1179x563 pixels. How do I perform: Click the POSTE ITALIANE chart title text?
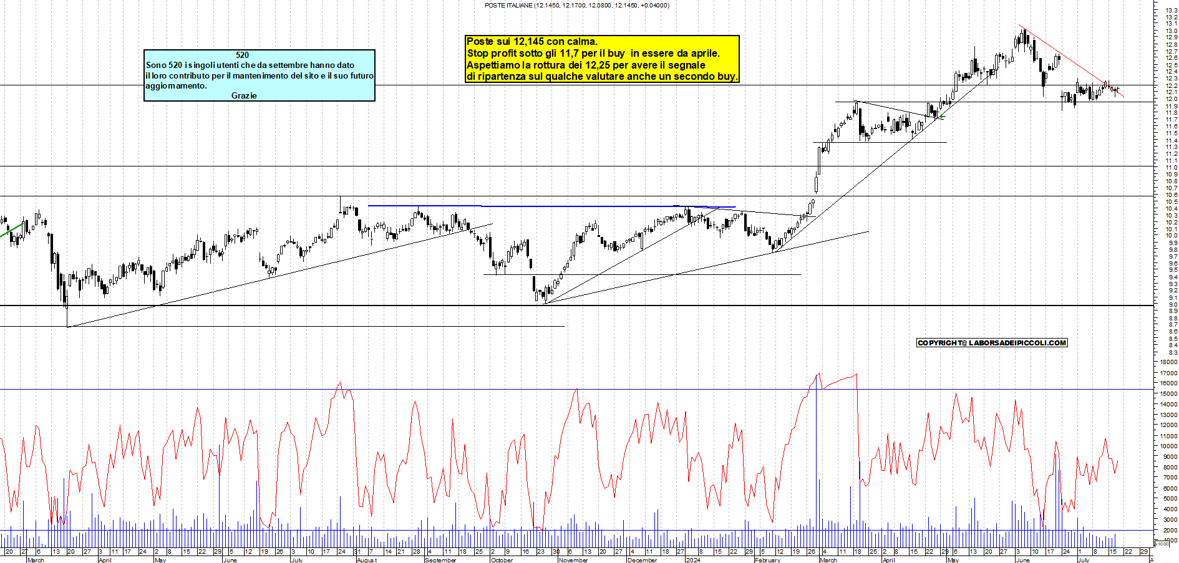(x=577, y=6)
